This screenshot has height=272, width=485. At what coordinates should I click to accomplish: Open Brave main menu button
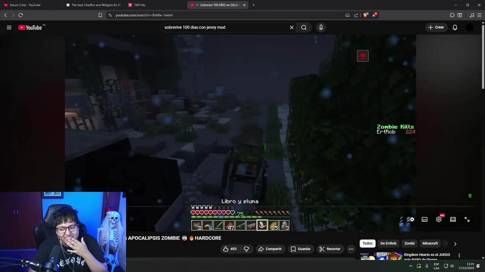(x=479, y=15)
